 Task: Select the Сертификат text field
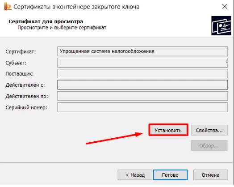coord(142,51)
